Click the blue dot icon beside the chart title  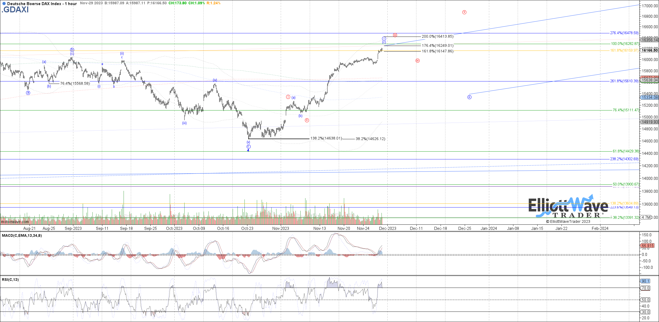pyautogui.click(x=4, y=4)
